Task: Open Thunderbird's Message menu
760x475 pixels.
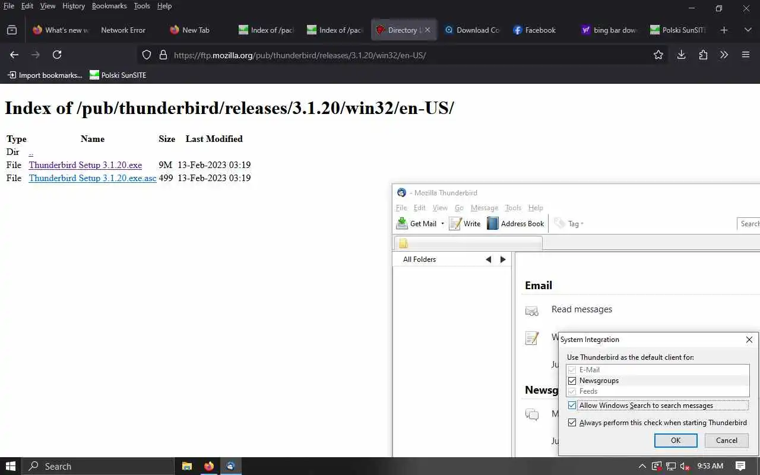Action: pos(484,208)
